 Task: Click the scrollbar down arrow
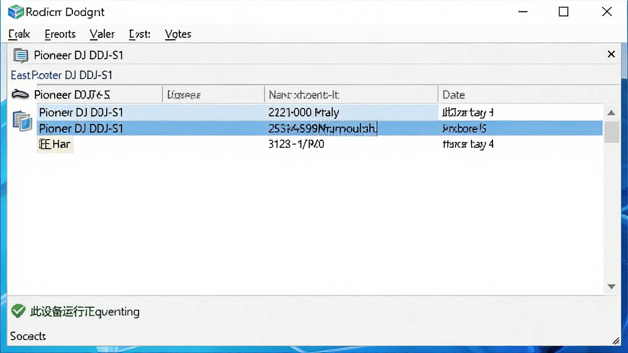coord(611,287)
